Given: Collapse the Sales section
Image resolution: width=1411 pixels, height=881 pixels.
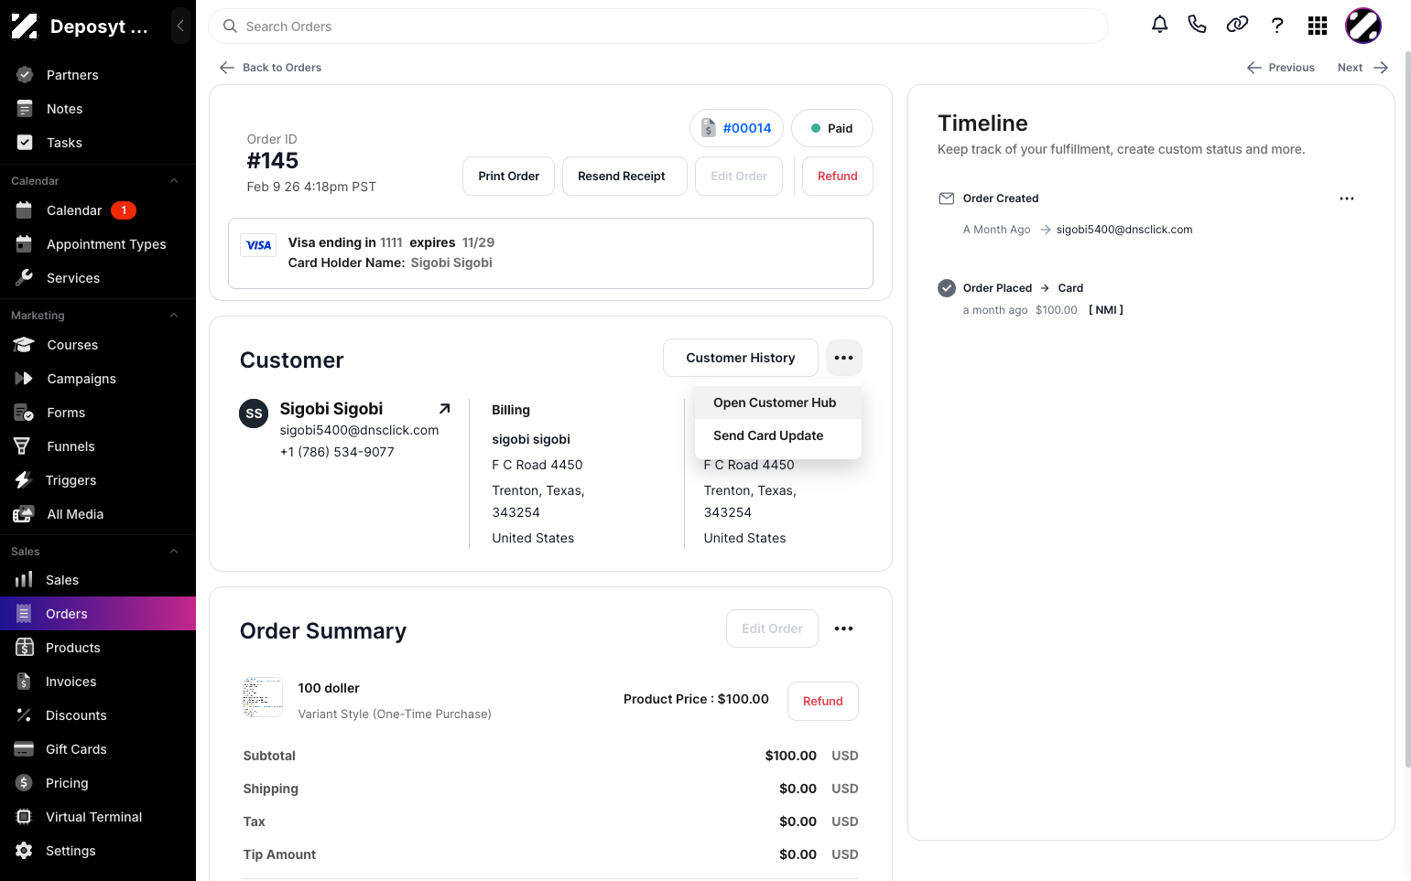Looking at the screenshot, I should coord(174,552).
